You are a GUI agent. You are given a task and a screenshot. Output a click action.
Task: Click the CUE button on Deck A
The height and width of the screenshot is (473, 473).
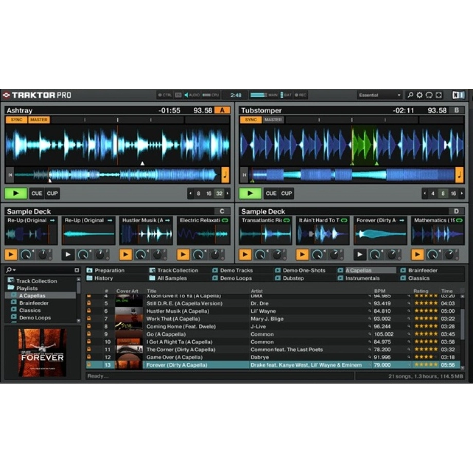(37, 193)
